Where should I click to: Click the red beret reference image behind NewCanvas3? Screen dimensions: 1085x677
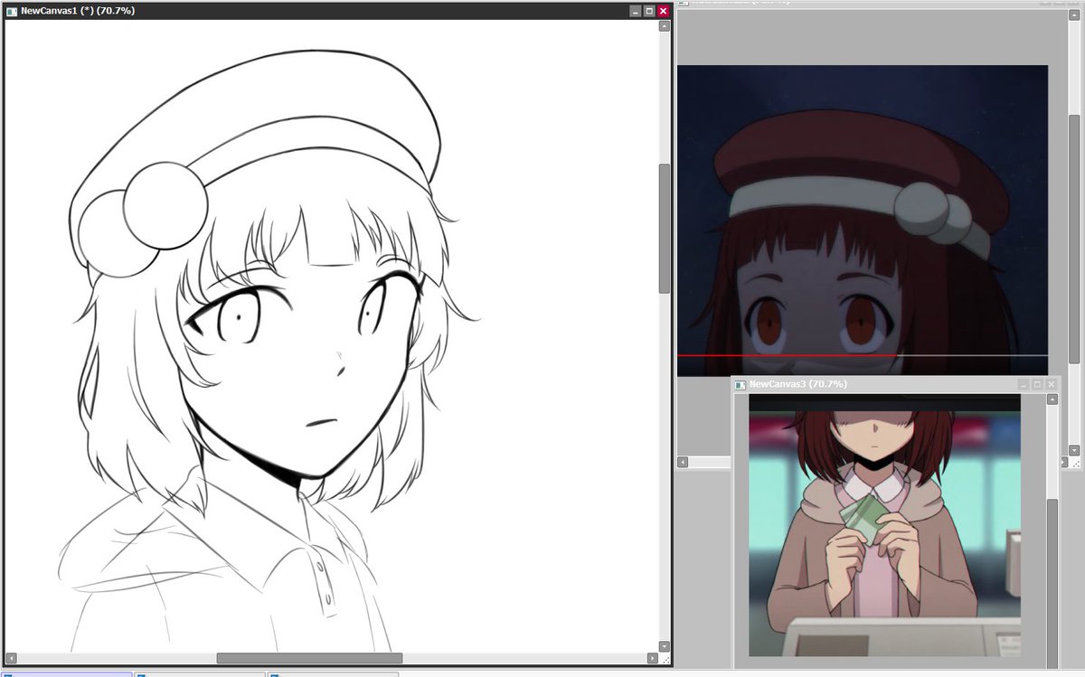pyautogui.click(x=862, y=220)
